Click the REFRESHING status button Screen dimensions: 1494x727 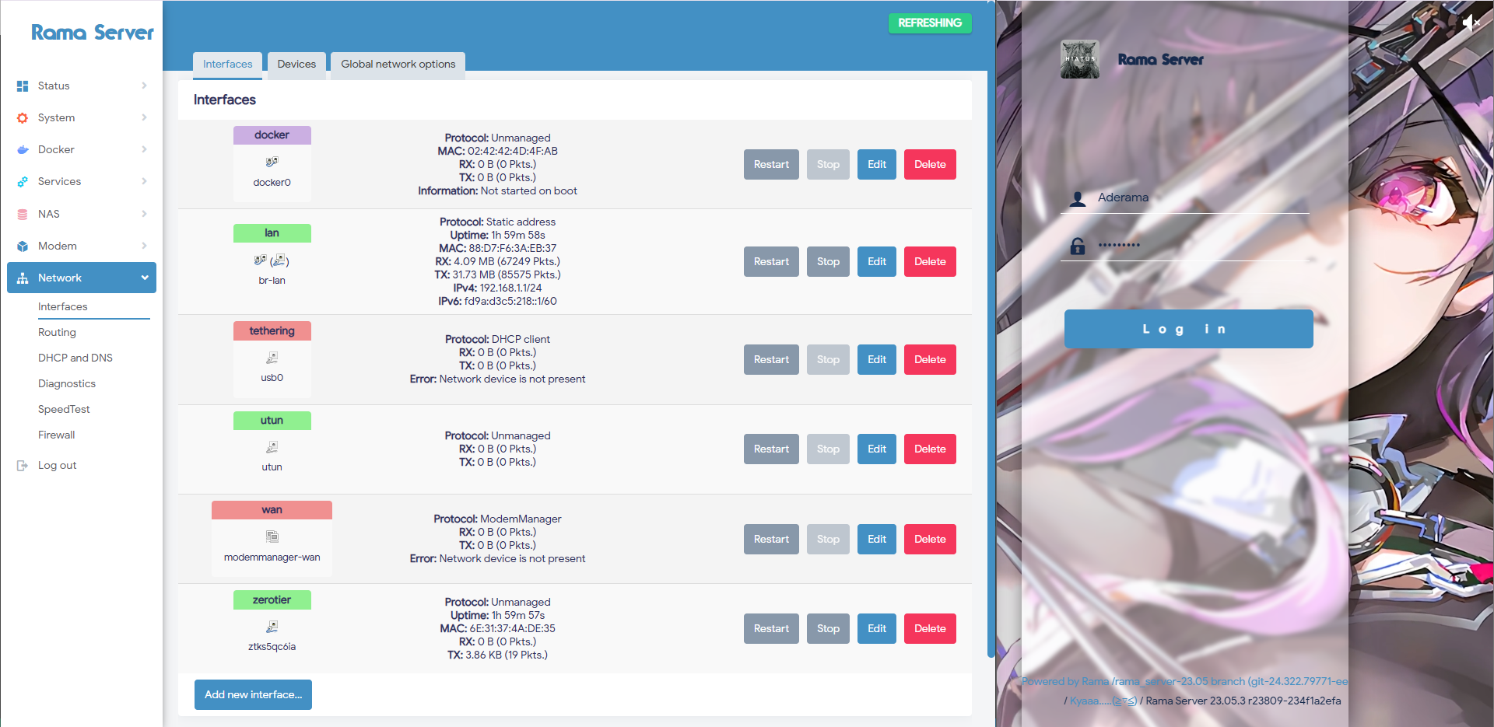pos(930,23)
